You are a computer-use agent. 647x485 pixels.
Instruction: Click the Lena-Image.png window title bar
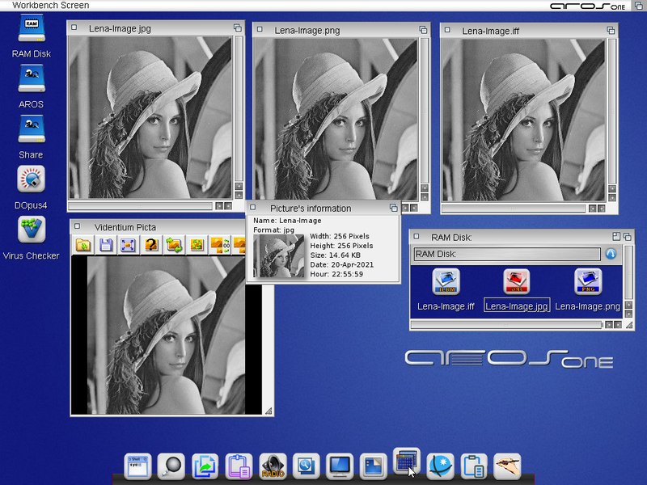tap(340, 30)
